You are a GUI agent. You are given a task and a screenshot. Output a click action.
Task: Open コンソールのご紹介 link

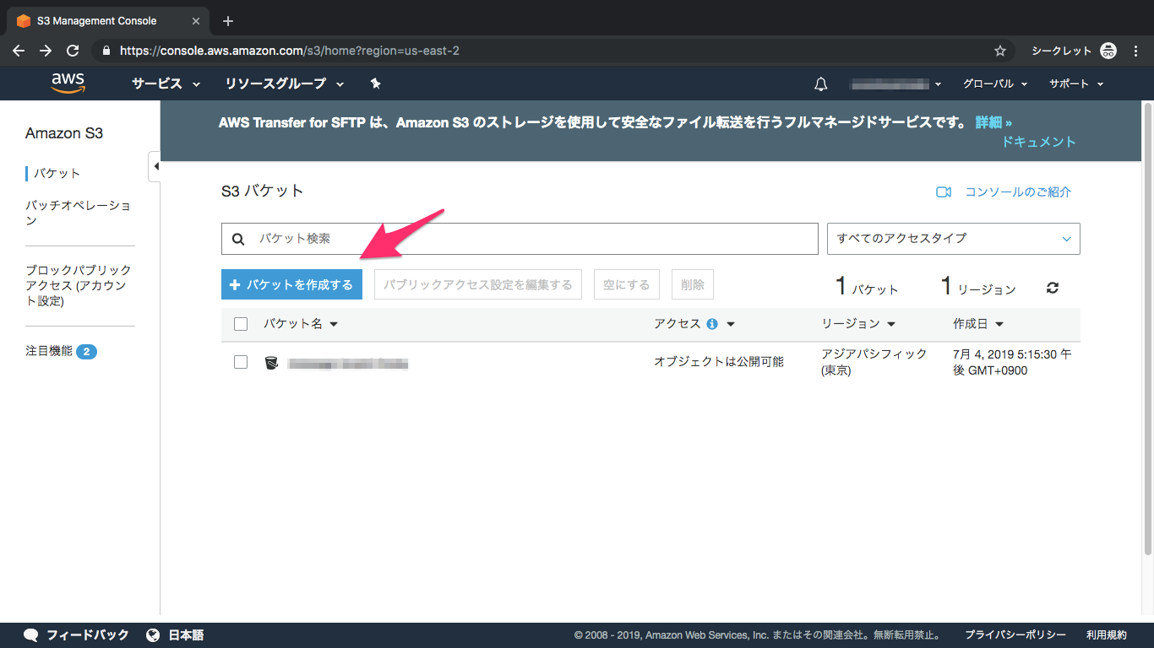tap(1018, 192)
